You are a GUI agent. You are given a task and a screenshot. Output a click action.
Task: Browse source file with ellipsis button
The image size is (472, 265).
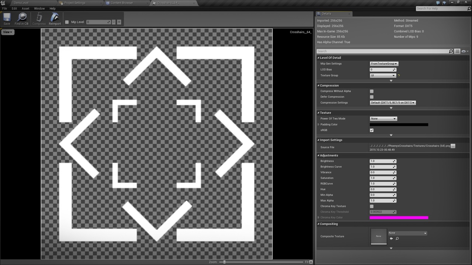pos(453,146)
